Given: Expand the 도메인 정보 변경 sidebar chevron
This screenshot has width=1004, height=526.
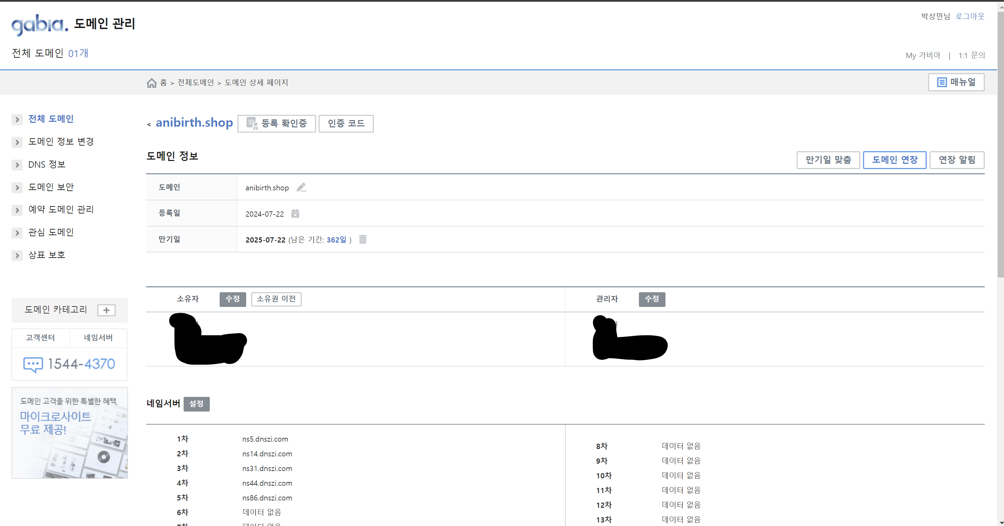Looking at the screenshot, I should point(17,142).
